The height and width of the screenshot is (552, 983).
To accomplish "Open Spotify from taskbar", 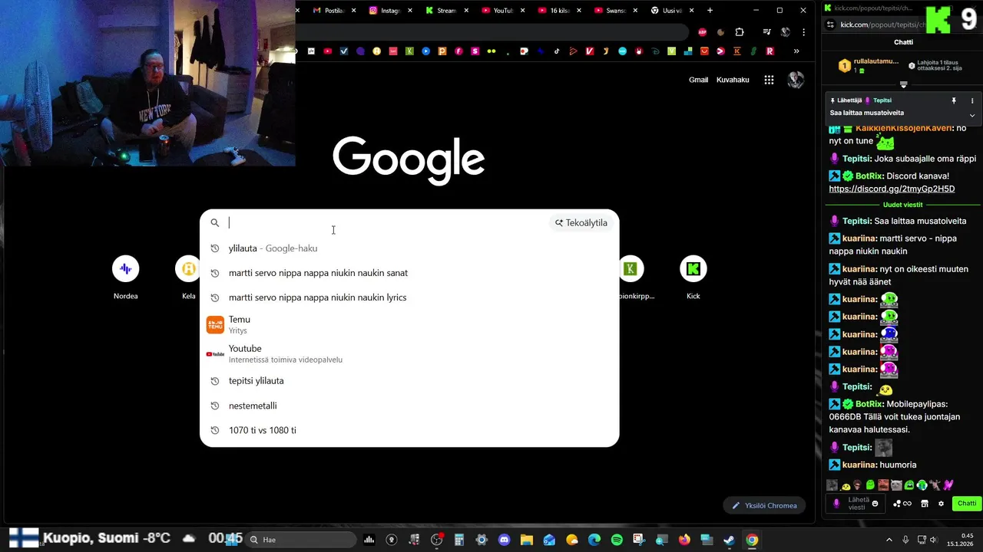I will click(x=617, y=540).
